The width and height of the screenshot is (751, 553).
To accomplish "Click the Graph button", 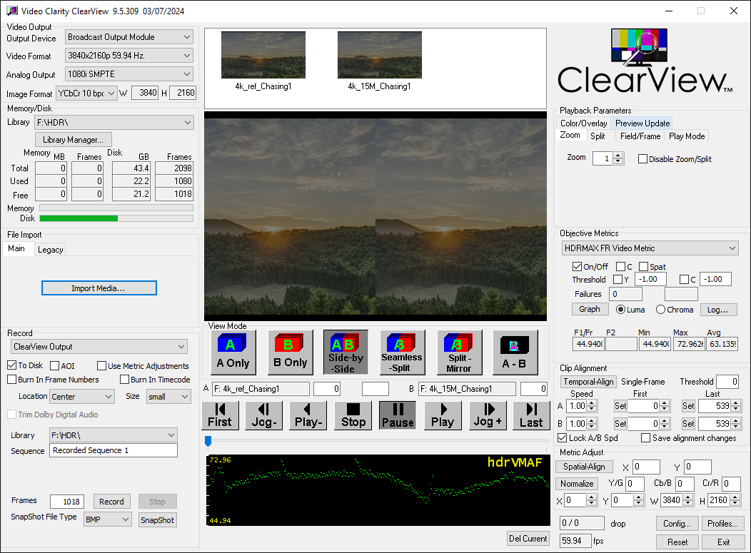I will coord(590,309).
